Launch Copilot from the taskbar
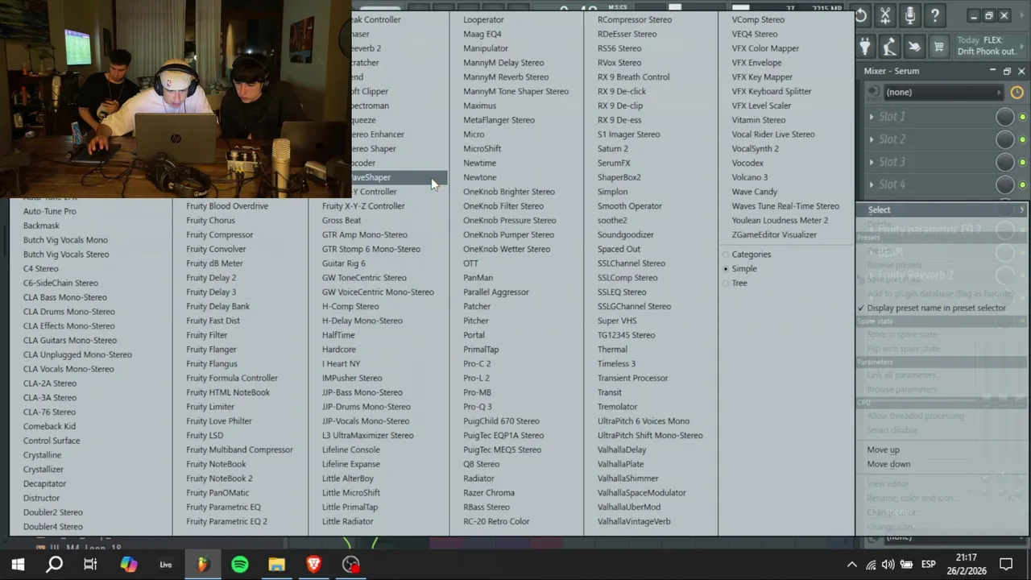 129,565
